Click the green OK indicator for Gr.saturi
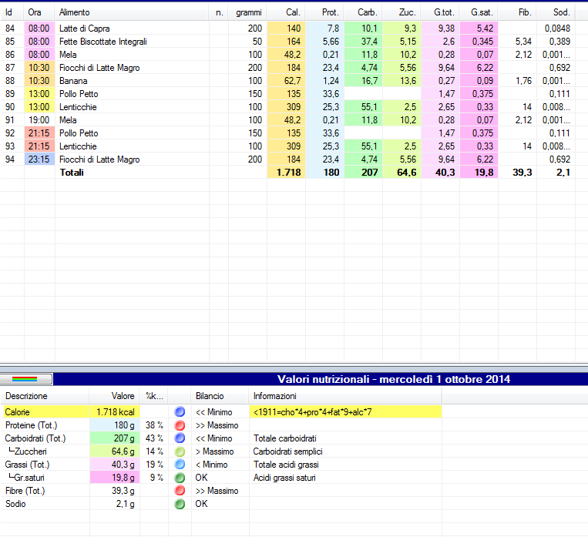The height and width of the screenshot is (537, 588). 180,478
